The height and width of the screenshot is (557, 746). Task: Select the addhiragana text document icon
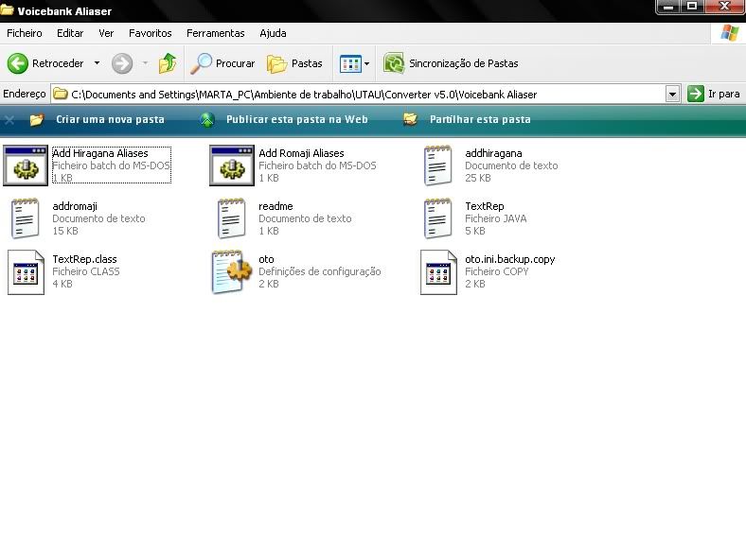[x=437, y=165]
